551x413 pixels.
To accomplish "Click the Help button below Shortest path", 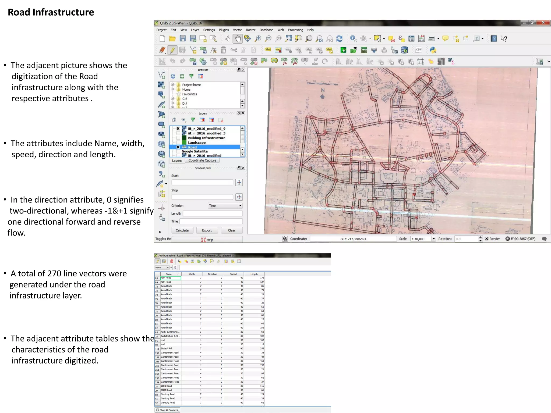I will (207, 240).
